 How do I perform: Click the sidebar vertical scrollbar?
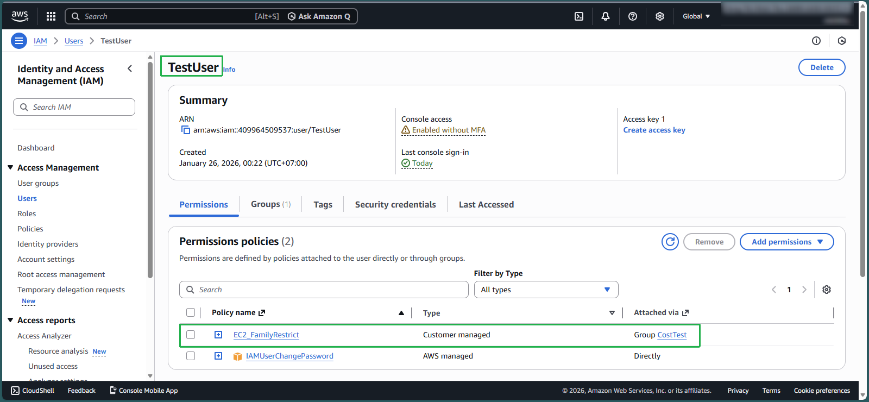click(150, 169)
